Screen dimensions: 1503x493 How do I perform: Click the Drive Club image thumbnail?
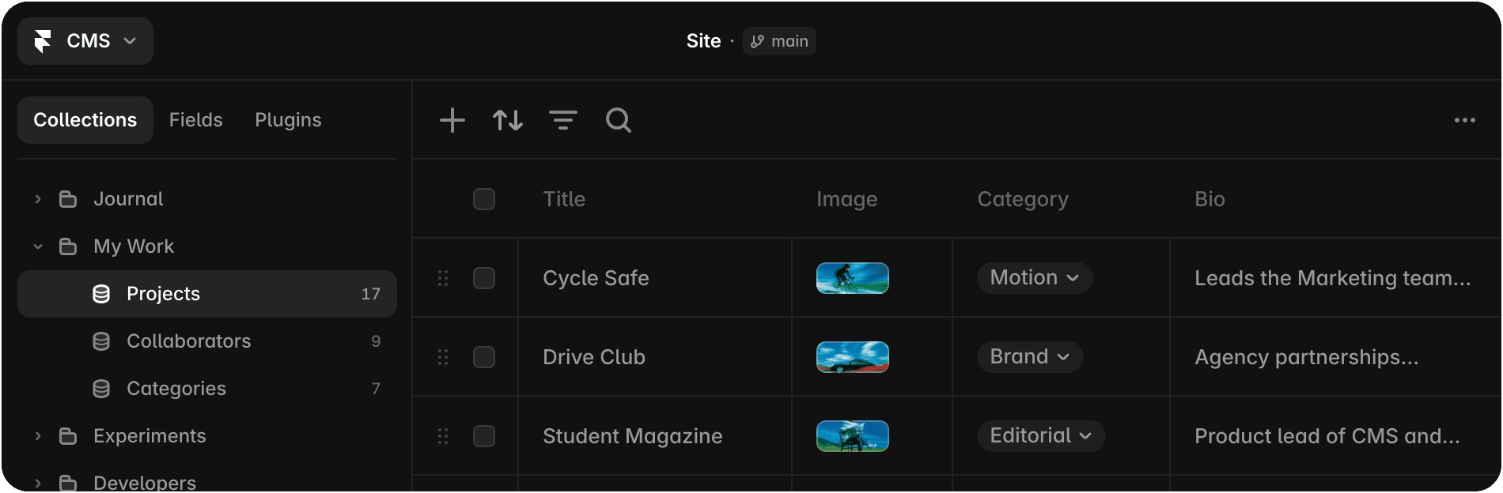click(x=853, y=357)
